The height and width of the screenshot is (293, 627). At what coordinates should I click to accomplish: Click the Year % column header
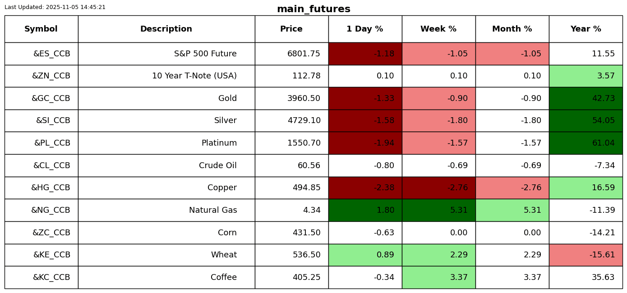tap(586, 29)
